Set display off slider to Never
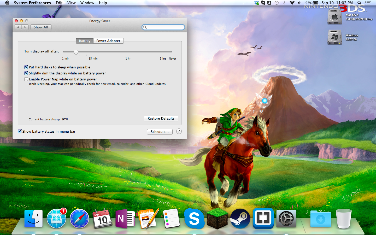The image size is (376, 235). click(170, 52)
